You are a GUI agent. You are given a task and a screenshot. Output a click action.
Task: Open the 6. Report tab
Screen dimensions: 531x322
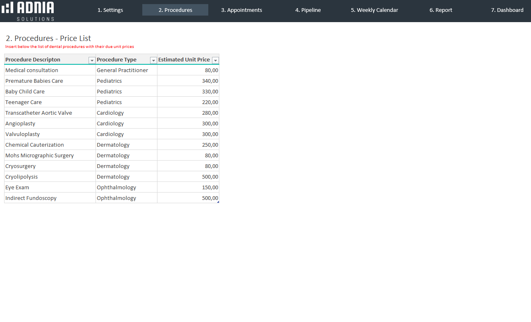[x=441, y=10]
